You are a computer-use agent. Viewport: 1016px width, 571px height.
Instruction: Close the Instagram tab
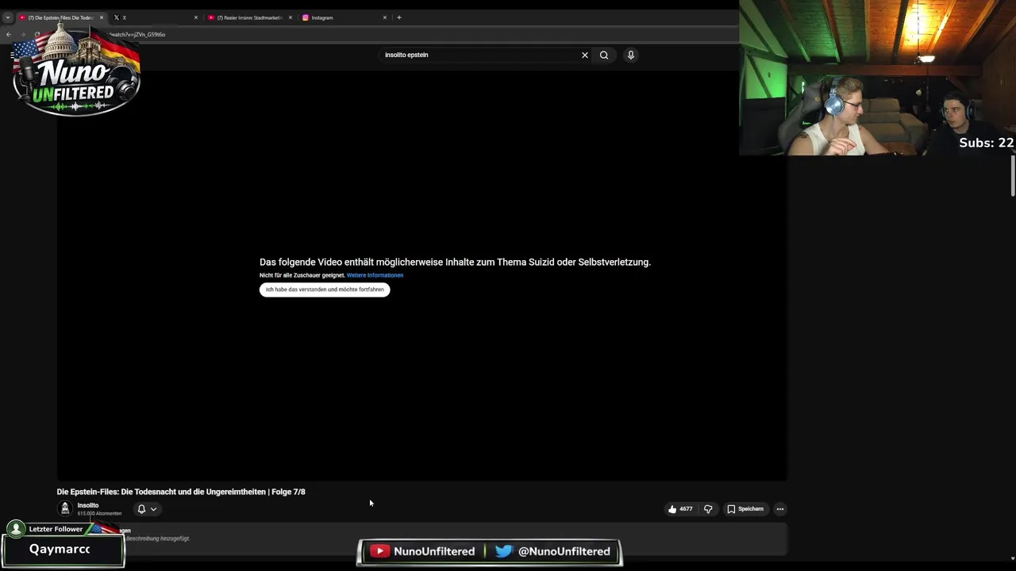tap(385, 17)
